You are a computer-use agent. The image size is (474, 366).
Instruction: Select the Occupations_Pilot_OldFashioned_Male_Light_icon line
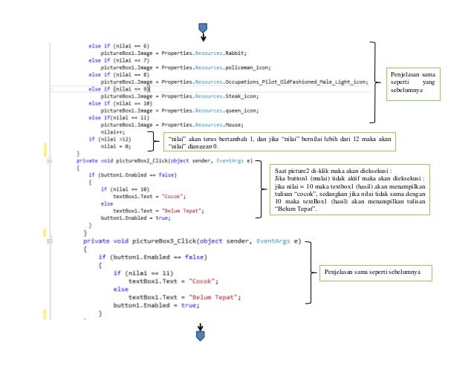[x=234, y=82]
